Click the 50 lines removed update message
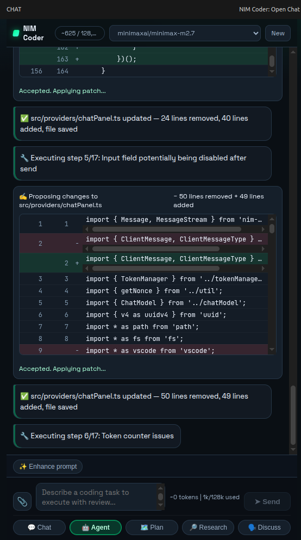 click(142, 401)
